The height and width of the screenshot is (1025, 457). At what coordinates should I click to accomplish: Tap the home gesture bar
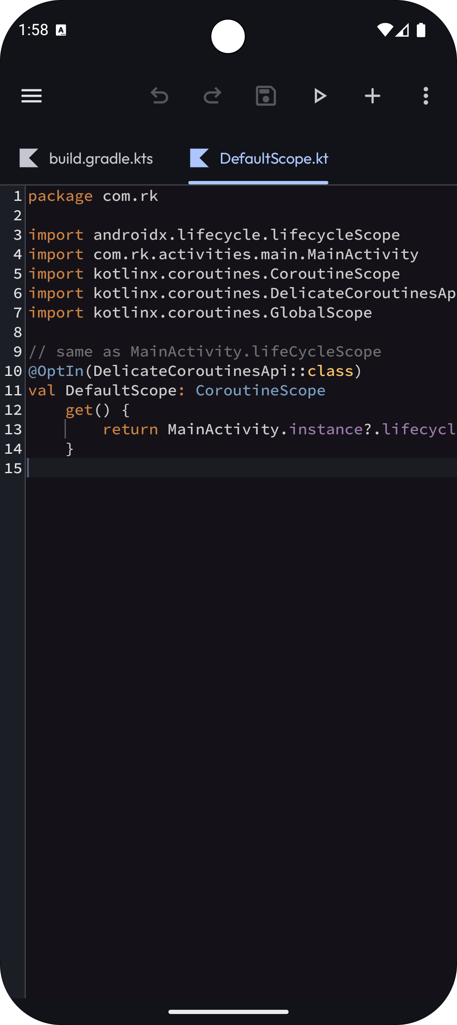coord(228,1012)
